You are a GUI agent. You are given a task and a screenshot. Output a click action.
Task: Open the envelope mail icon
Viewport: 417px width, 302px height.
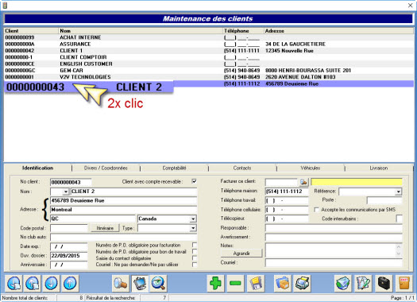(343, 283)
